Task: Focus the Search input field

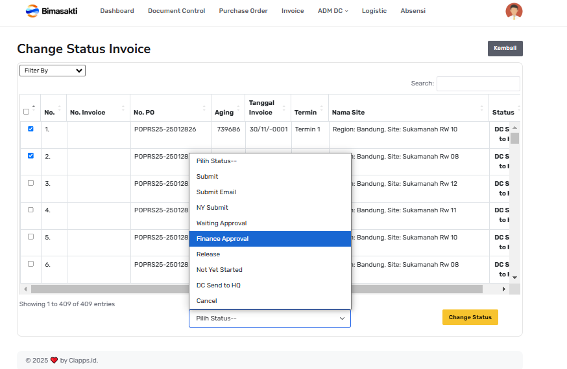Action: pos(477,84)
